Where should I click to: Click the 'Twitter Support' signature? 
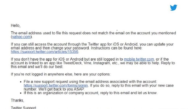click(24, 108)
